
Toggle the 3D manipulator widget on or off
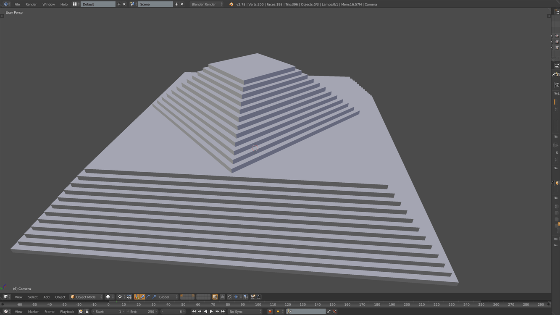(x=137, y=297)
